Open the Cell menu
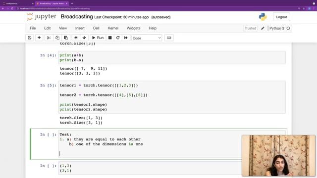This screenshot has width=317, height=178. tap(96, 28)
